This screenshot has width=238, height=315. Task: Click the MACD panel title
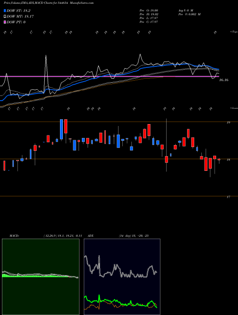coord(14,236)
